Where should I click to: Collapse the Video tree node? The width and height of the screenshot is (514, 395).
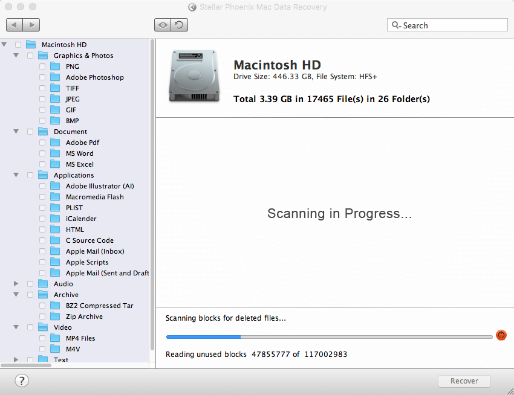pos(16,327)
